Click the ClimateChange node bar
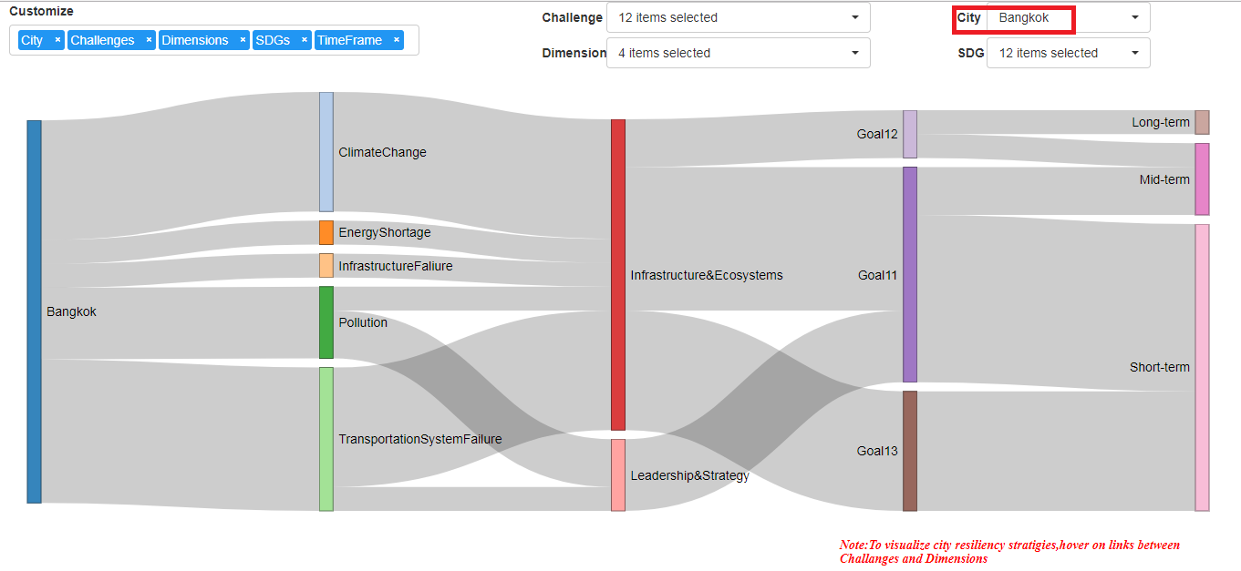This screenshot has height=571, width=1241. pyautogui.click(x=326, y=152)
